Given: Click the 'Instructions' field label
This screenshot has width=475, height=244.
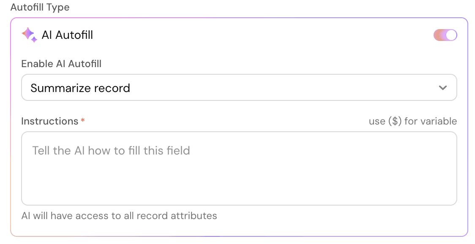Looking at the screenshot, I should (x=50, y=121).
